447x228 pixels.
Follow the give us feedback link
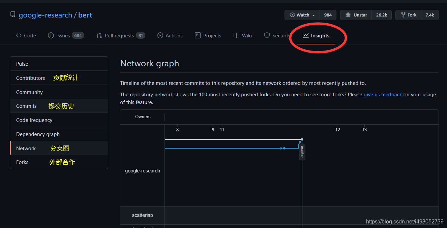click(x=383, y=95)
